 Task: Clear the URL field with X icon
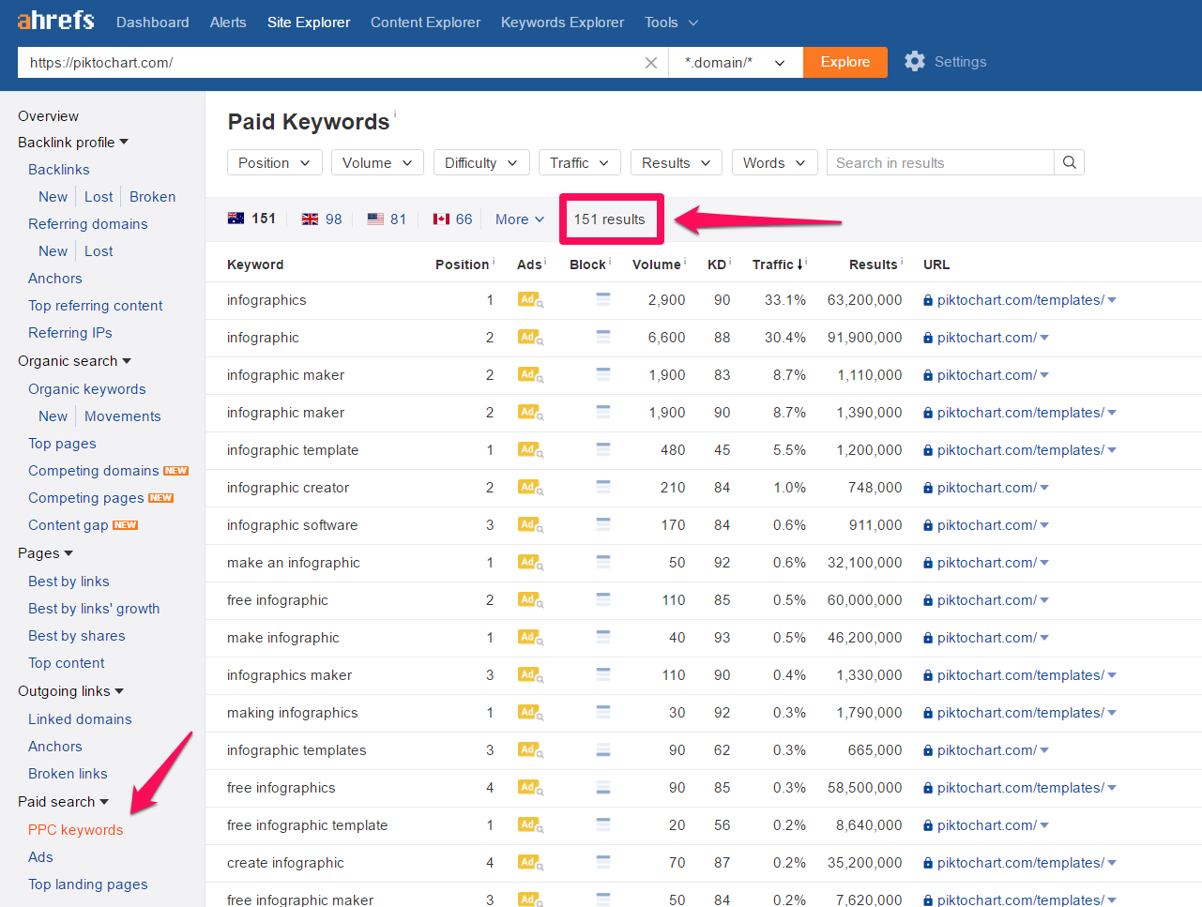click(650, 63)
